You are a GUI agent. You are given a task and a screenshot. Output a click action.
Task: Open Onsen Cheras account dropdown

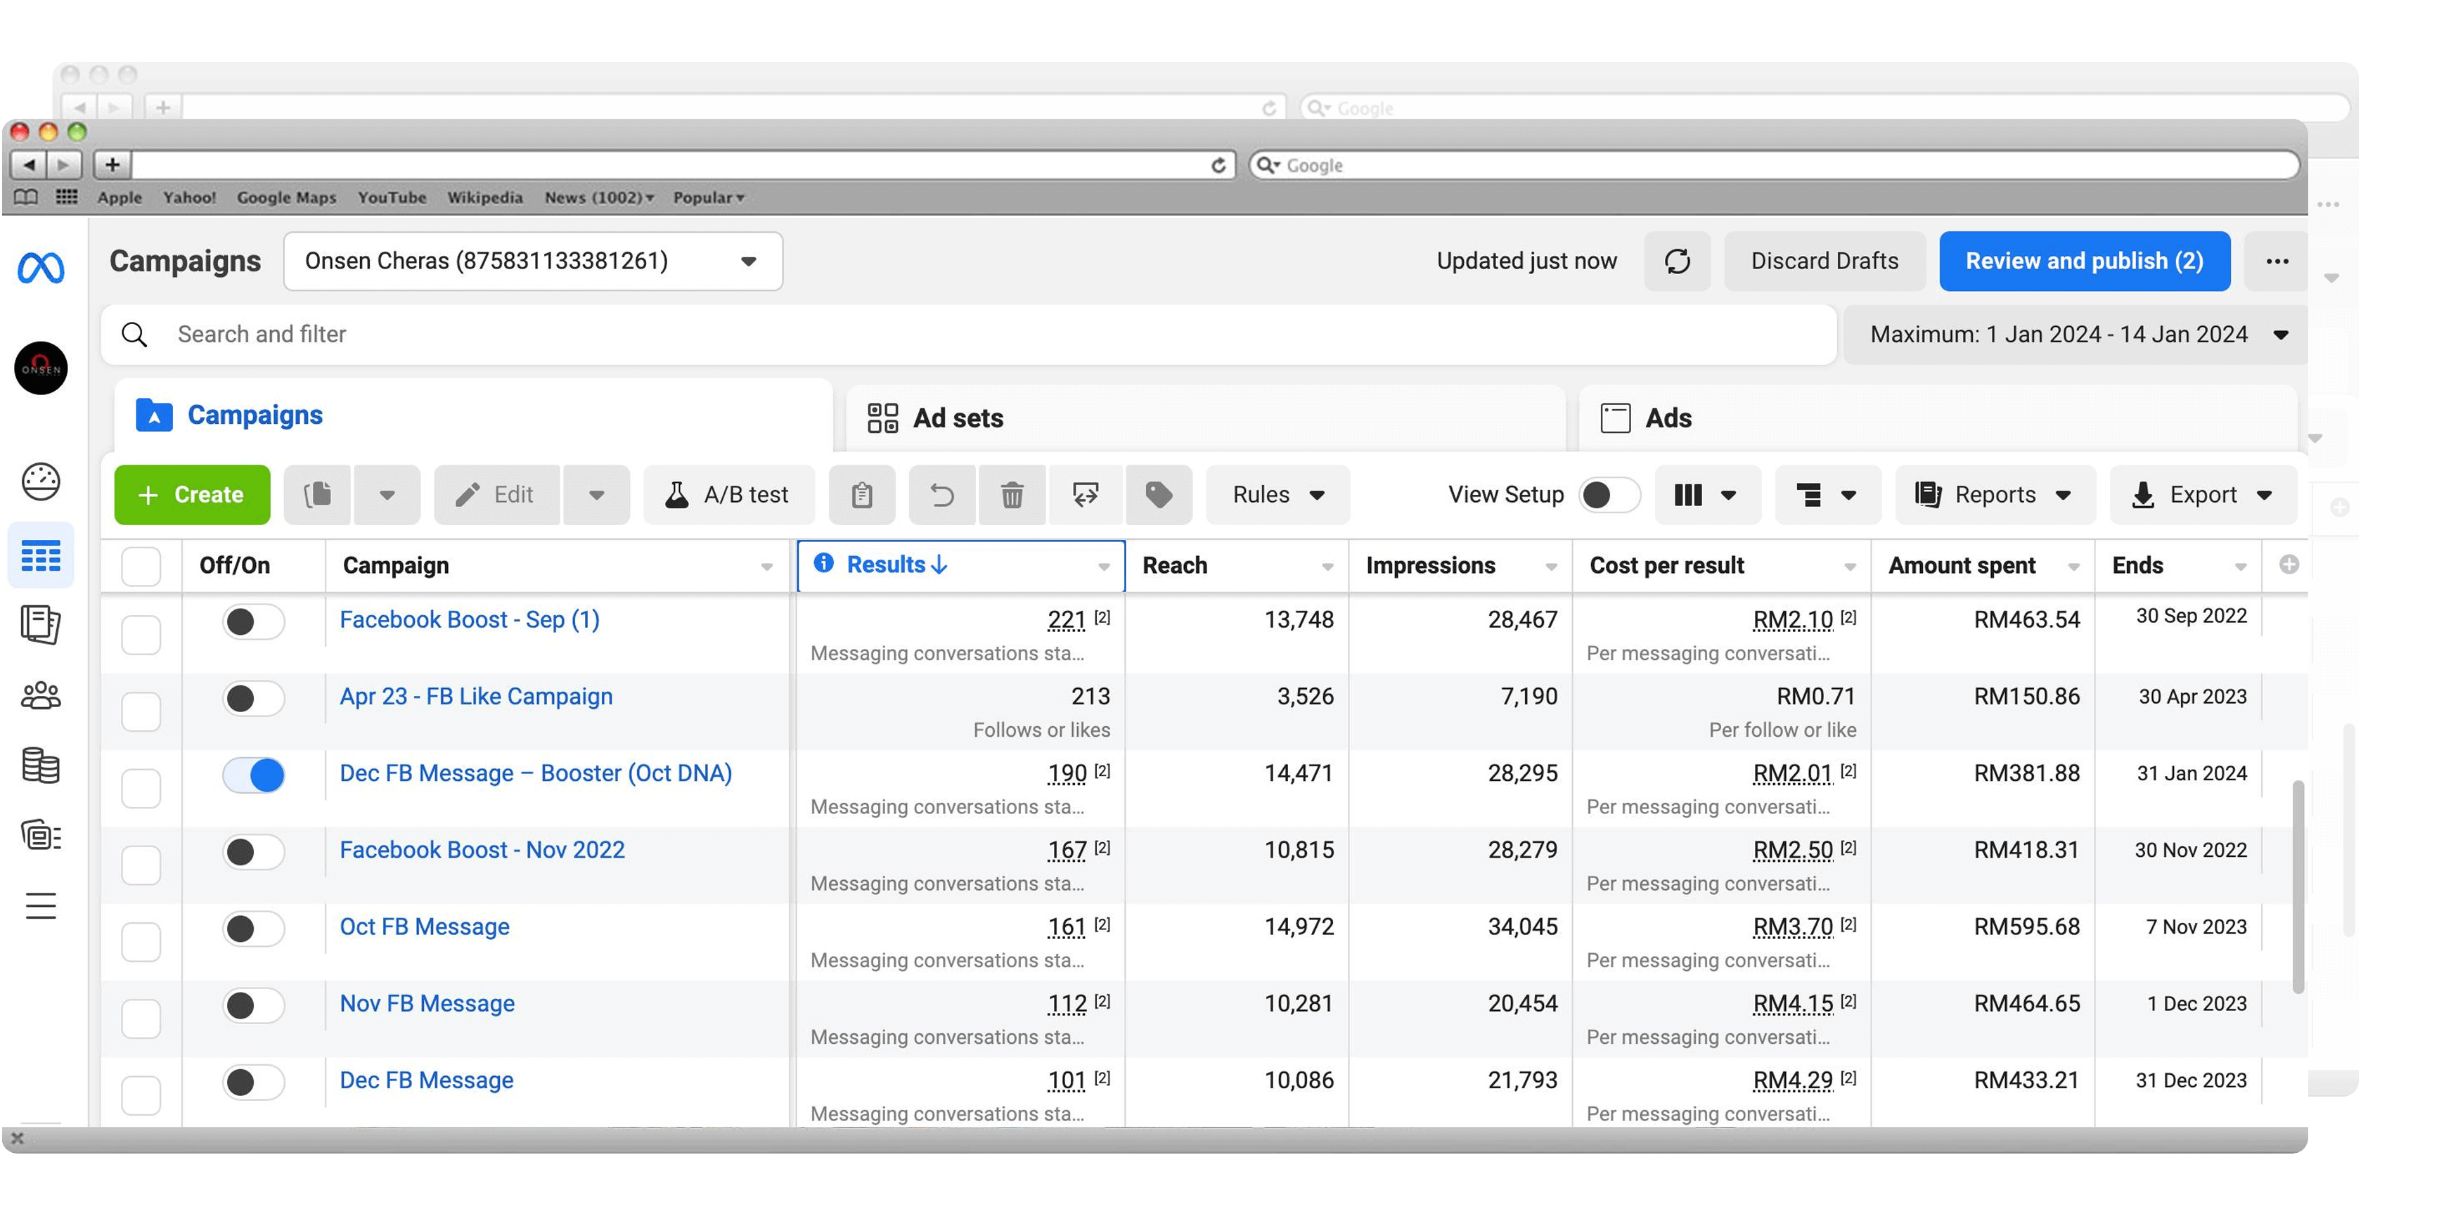tap(533, 261)
